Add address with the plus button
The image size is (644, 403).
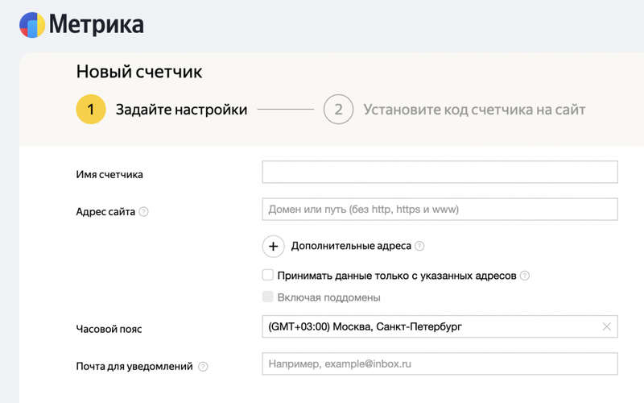pyautogui.click(x=273, y=247)
